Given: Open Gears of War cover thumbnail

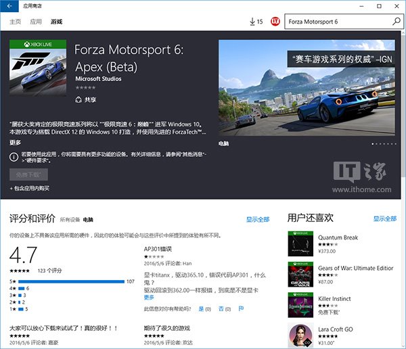Looking at the screenshot, I should click(x=300, y=274).
